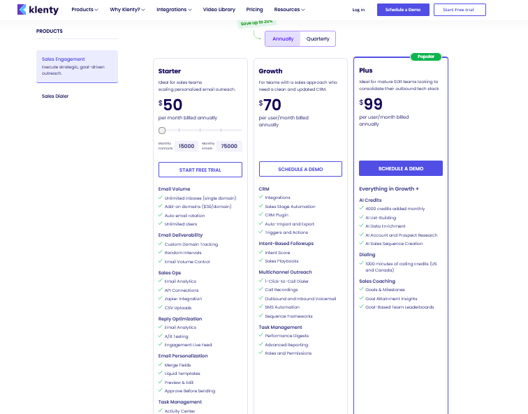This screenshot has height=414, width=528.
Task: Click checkmark beside Liquid Templates
Action: [161, 373]
